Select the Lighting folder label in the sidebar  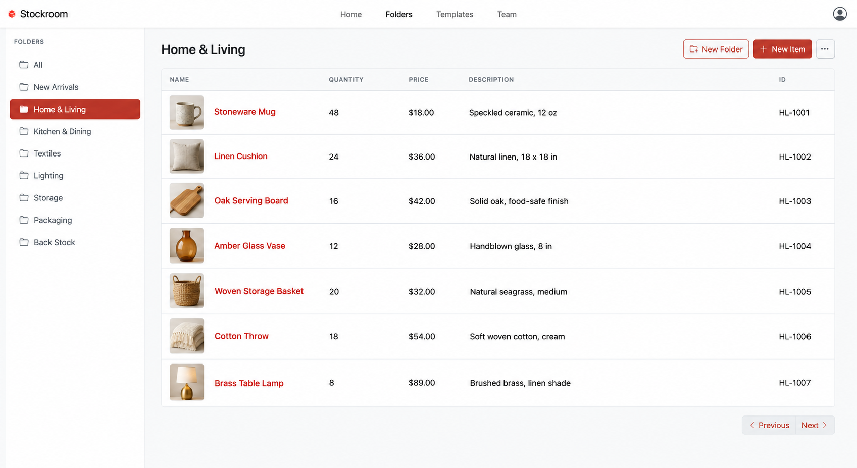click(x=48, y=176)
